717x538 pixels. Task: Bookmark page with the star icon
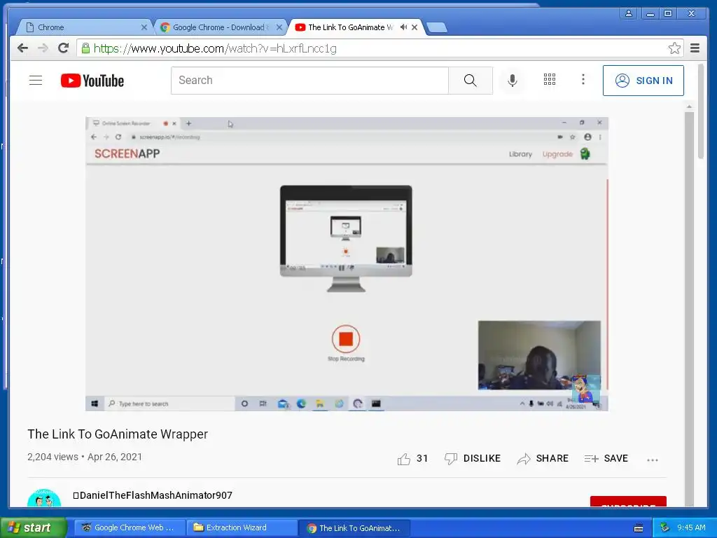coord(674,48)
